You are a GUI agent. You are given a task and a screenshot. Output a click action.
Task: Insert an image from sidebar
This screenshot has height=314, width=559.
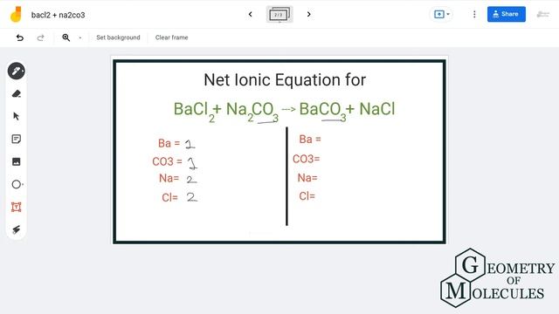click(x=17, y=161)
